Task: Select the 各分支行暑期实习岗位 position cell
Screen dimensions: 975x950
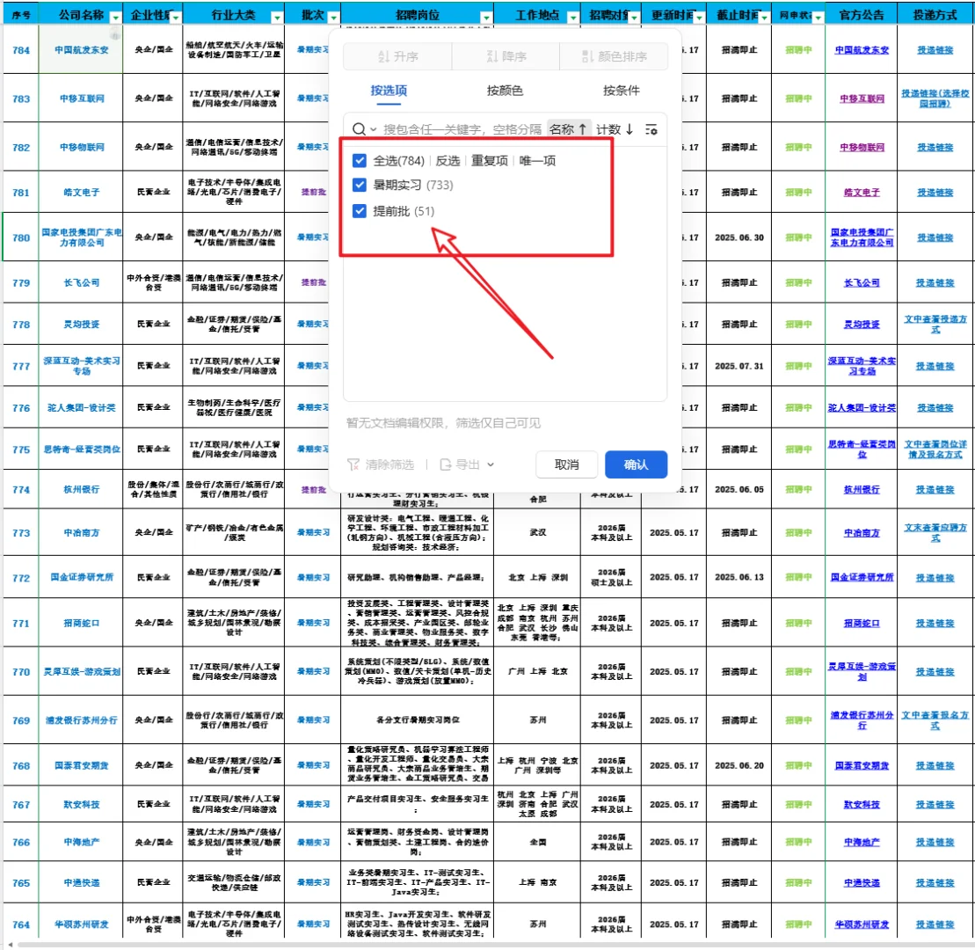Action: (x=418, y=720)
